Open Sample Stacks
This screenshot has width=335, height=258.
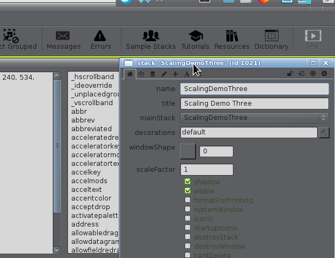(150, 40)
